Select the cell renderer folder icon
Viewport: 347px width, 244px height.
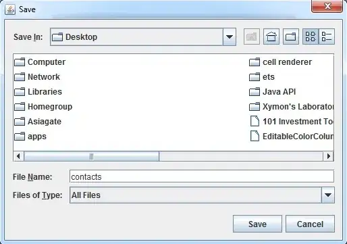(255, 62)
